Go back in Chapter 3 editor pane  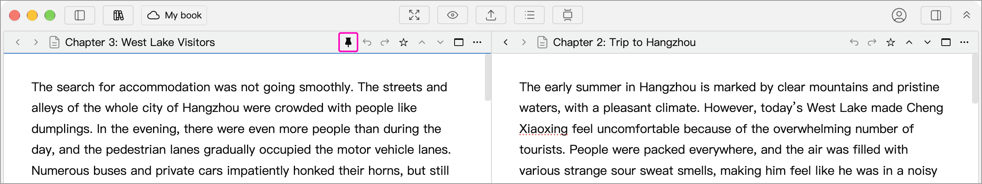point(18,42)
